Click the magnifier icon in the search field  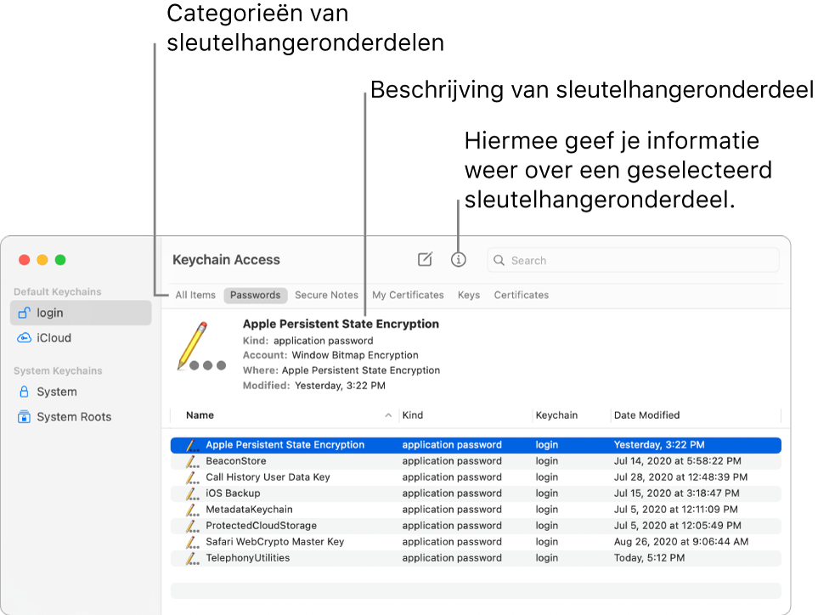pos(499,260)
